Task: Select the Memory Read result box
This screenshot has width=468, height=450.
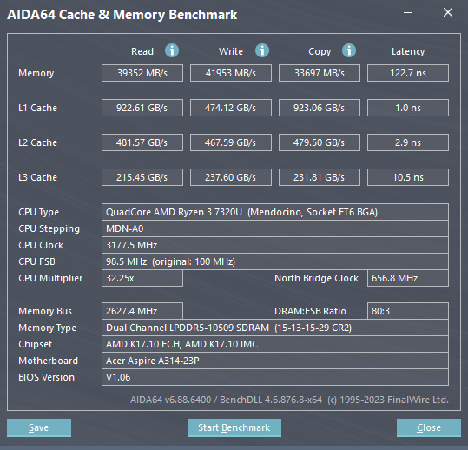Action: (142, 73)
